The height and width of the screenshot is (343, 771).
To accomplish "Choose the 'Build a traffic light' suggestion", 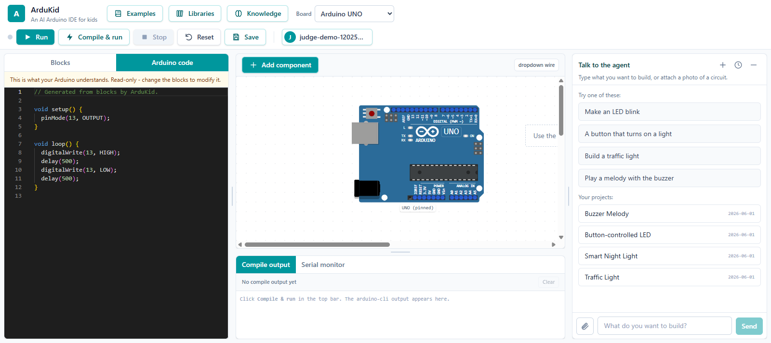I will click(x=669, y=156).
